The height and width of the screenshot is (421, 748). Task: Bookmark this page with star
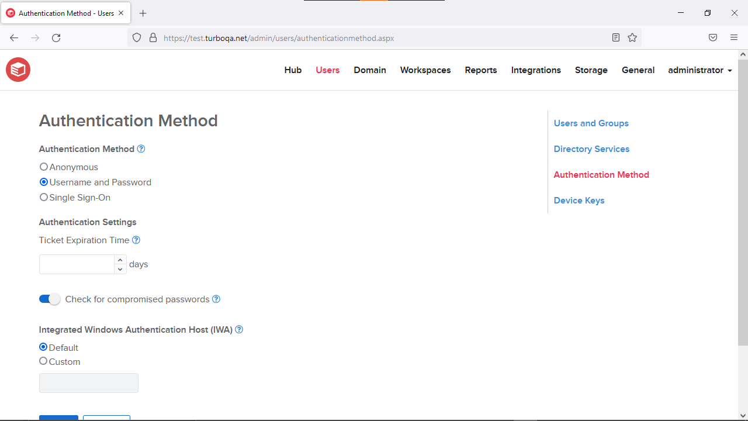tap(632, 38)
